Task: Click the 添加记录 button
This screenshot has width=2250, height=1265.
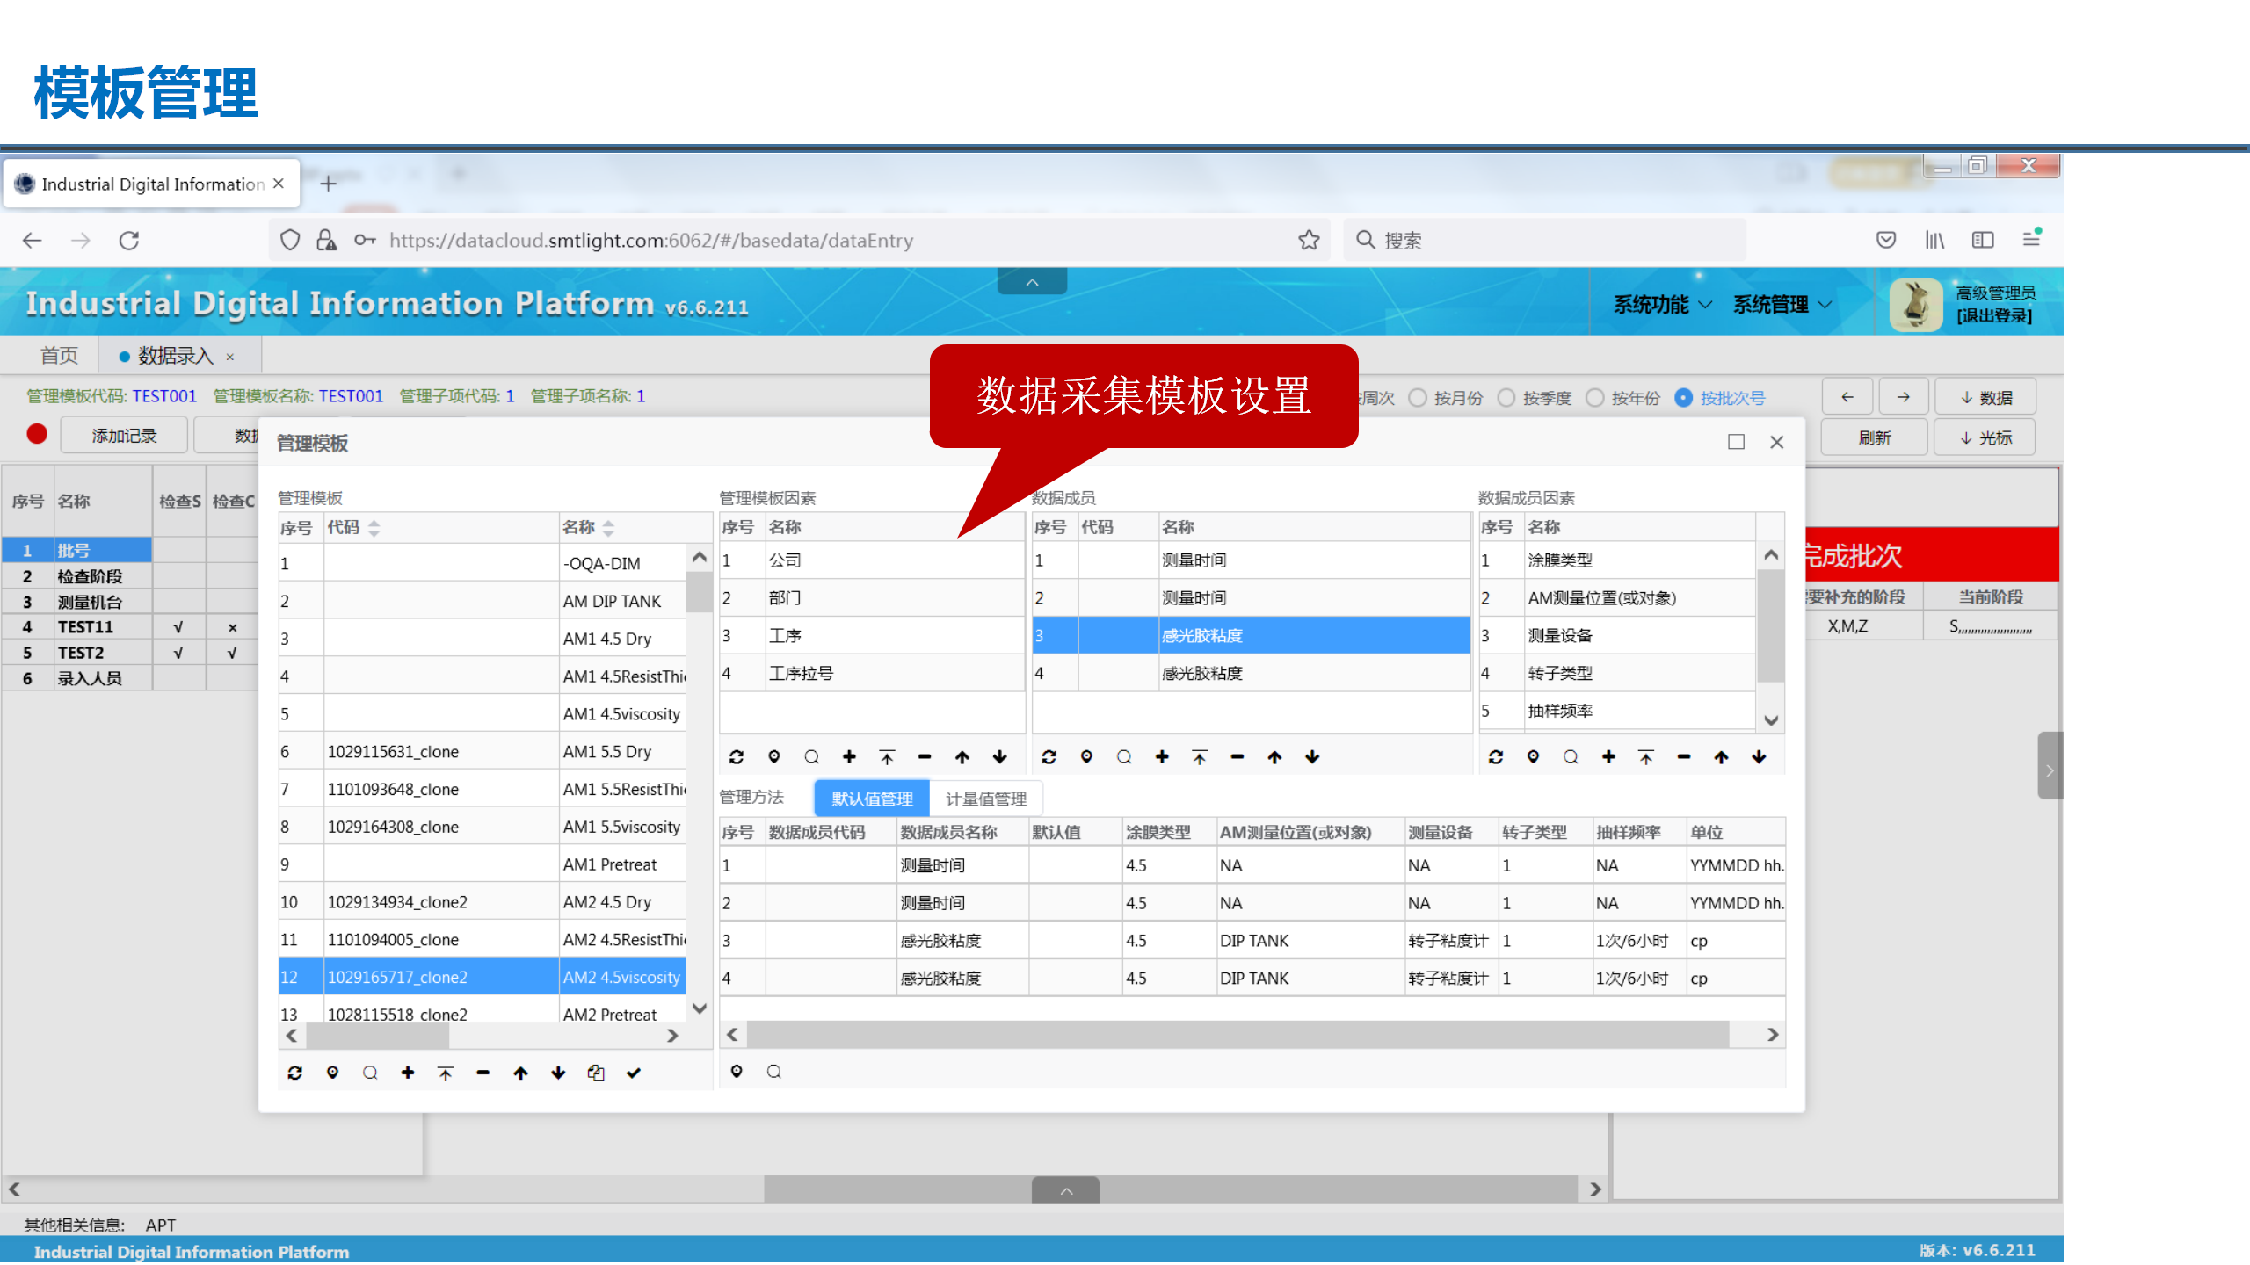Action: [x=124, y=436]
